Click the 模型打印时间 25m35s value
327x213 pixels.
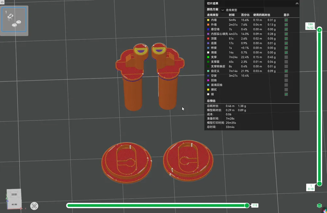[x=231, y=123]
